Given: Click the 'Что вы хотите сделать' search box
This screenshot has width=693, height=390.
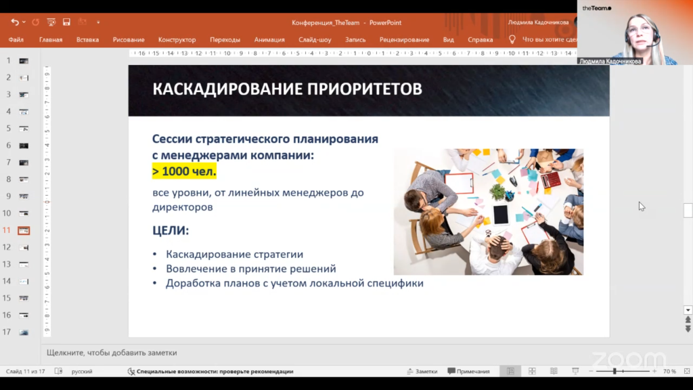Looking at the screenshot, I should click(550, 40).
